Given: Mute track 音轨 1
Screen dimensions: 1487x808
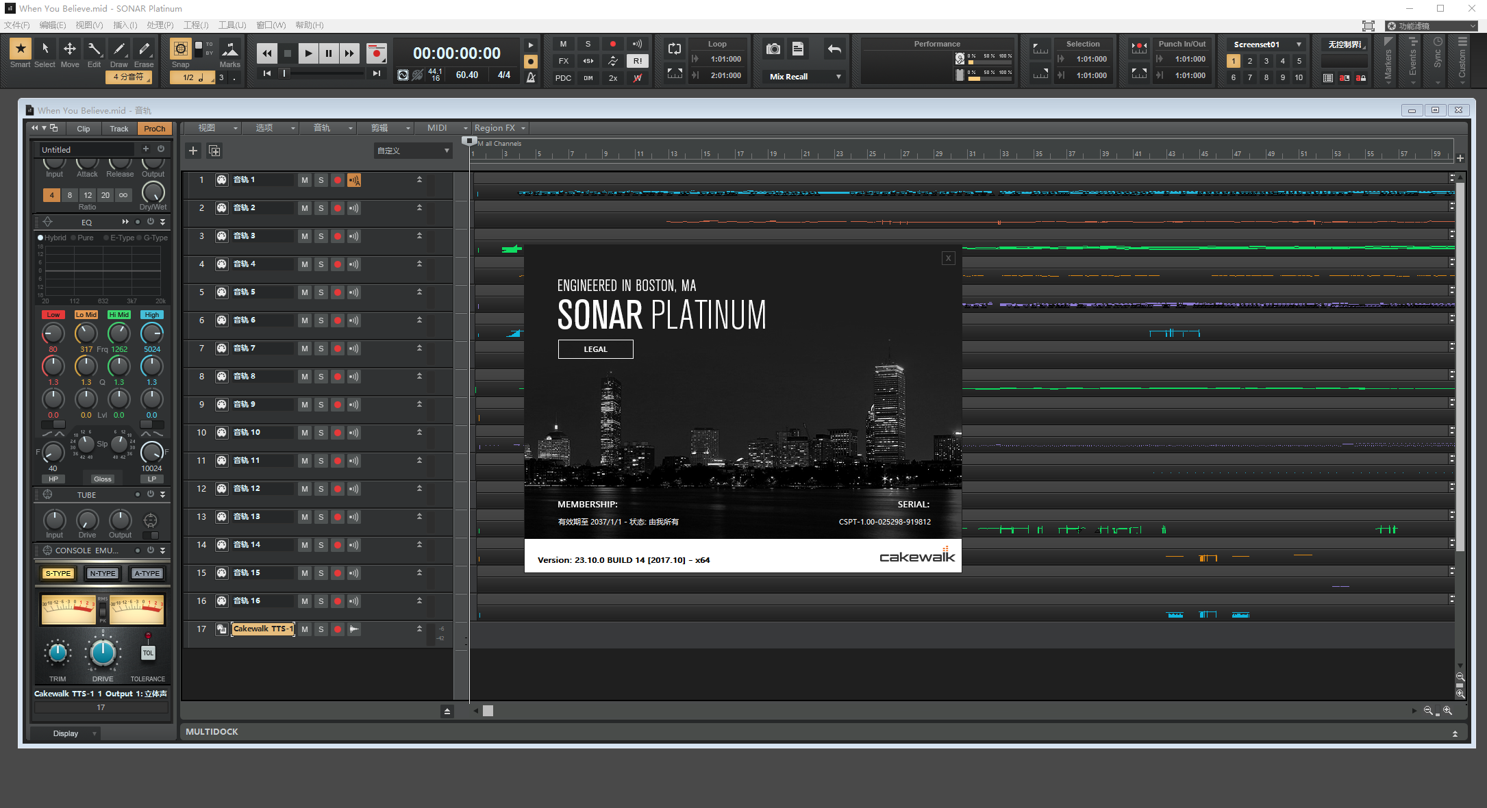Looking at the screenshot, I should [x=305, y=180].
